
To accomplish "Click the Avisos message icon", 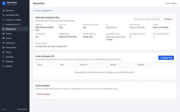I will tap(3, 38).
